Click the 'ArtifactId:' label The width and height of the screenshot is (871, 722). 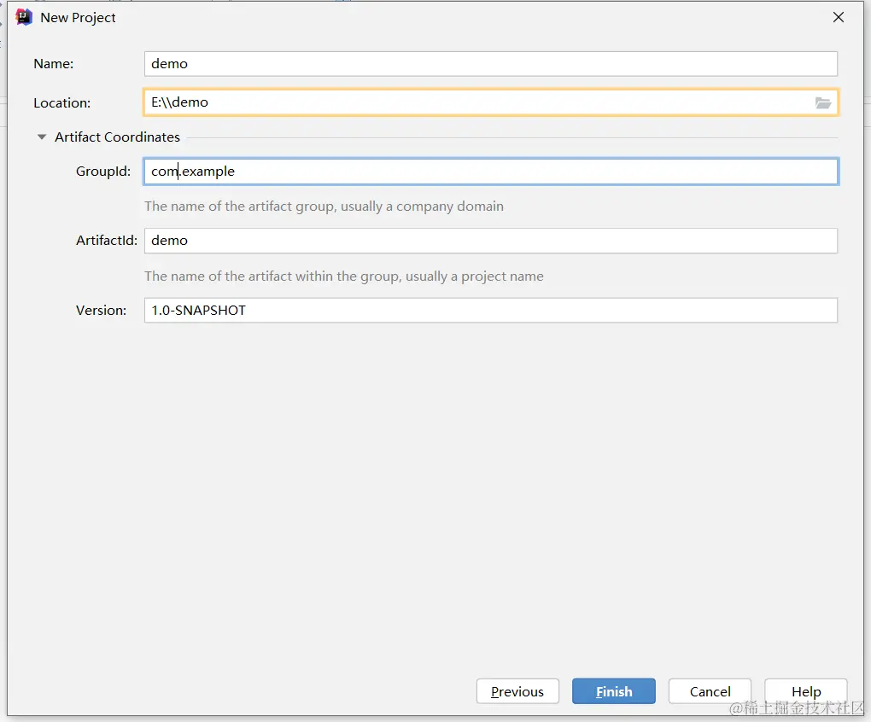(107, 241)
